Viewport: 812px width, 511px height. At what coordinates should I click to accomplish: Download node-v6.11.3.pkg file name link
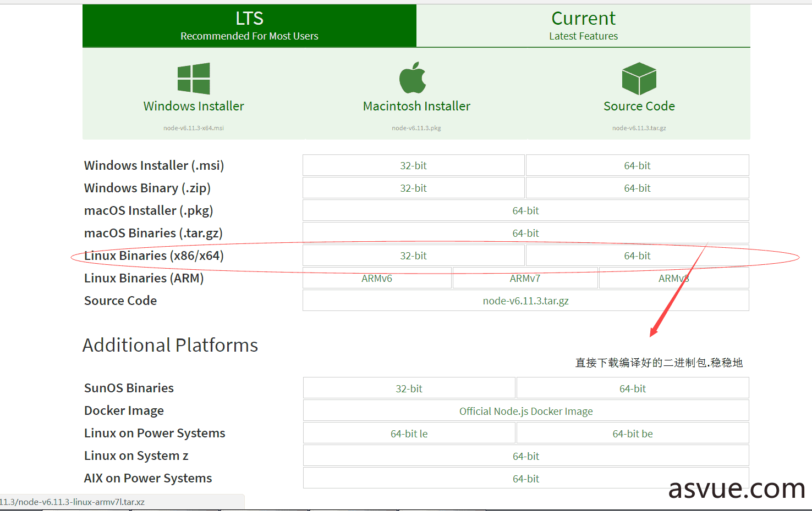tap(416, 128)
